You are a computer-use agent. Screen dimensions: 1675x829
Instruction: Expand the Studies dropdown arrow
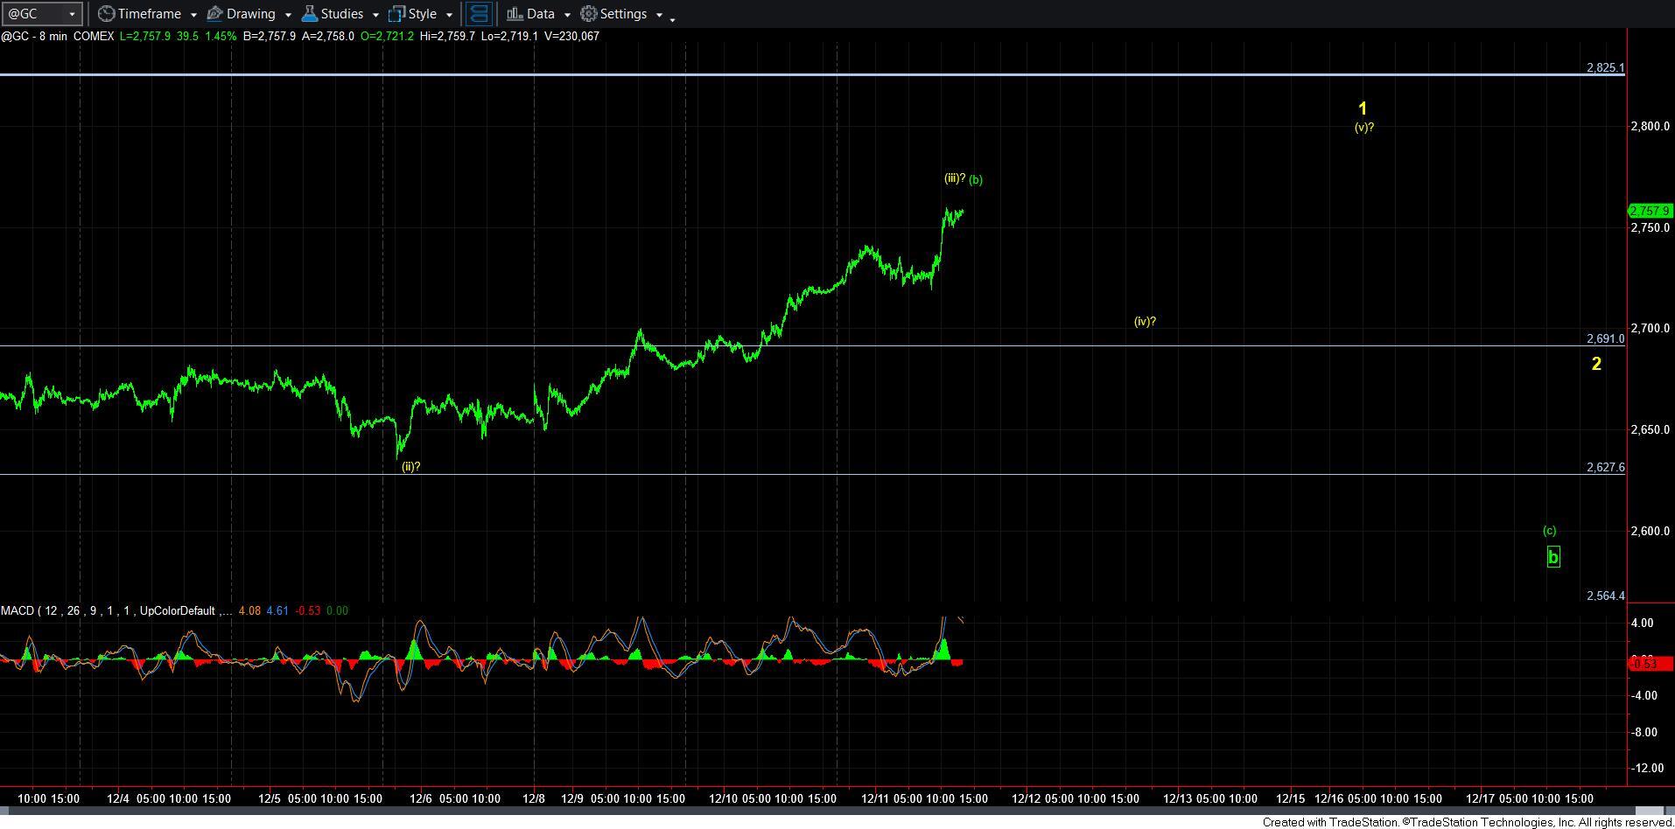click(375, 15)
